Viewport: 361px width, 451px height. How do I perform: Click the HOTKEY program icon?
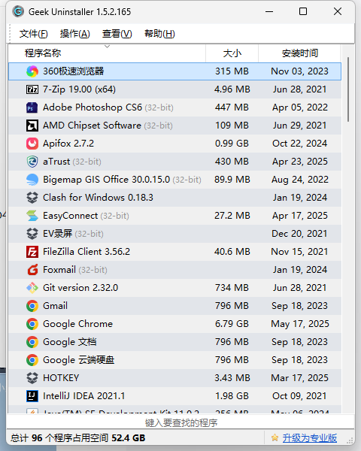pyautogui.click(x=32, y=378)
